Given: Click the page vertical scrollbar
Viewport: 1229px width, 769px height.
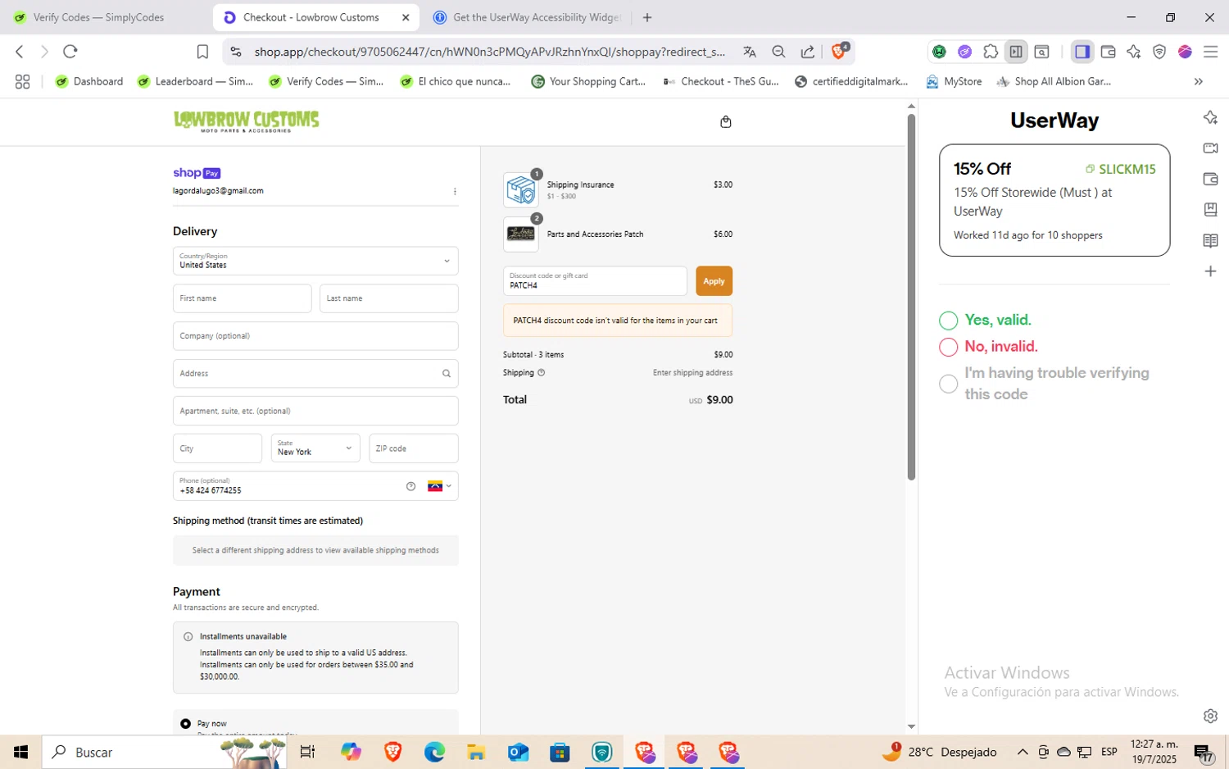Looking at the screenshot, I should coord(911,297).
